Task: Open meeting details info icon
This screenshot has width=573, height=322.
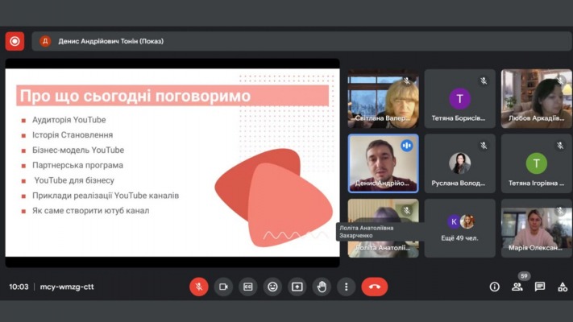Action: 495,287
